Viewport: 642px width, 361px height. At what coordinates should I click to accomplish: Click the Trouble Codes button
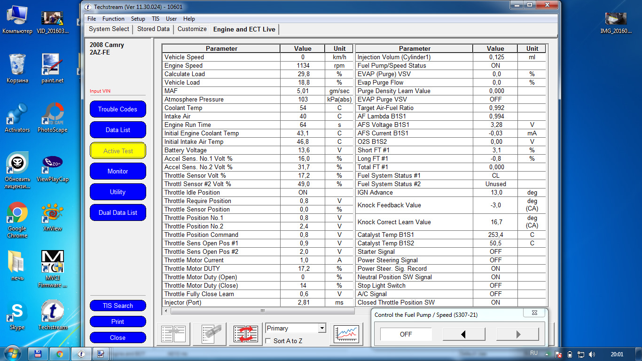[x=118, y=109]
